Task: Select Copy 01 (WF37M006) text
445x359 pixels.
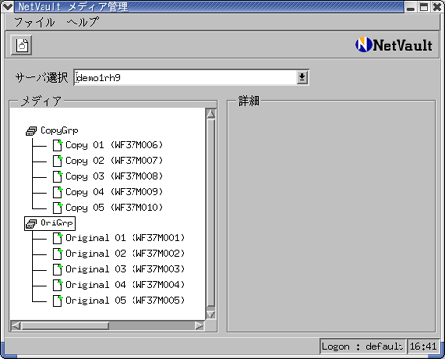Action: tap(115, 145)
